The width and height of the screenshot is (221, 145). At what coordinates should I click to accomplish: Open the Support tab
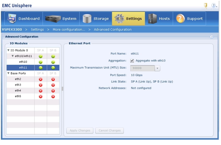pos(189,19)
